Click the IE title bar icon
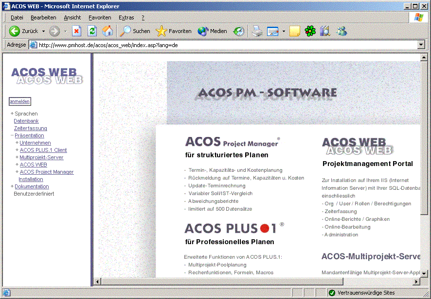The width and height of the screenshot is (431, 299). click(x=6, y=6)
